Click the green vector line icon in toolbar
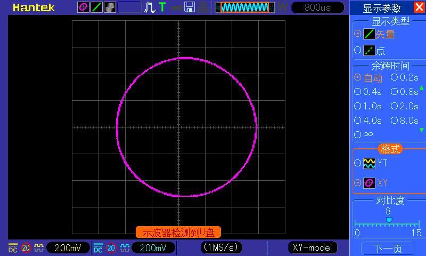 (x=96, y=7)
